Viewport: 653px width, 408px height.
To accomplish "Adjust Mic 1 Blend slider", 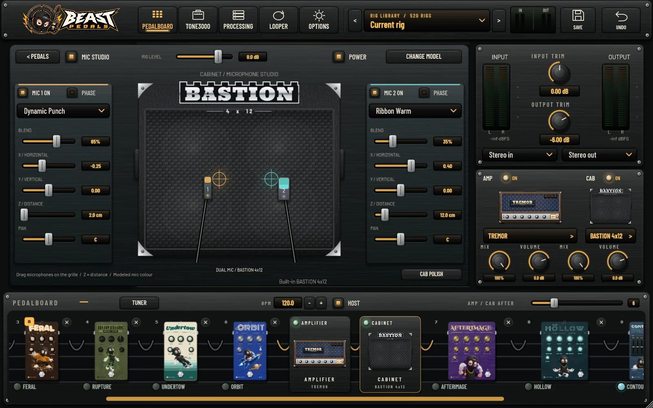I will pyautogui.click(x=49, y=142).
